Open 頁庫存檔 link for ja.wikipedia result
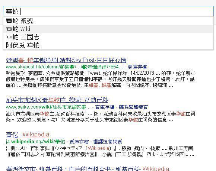 79,142
